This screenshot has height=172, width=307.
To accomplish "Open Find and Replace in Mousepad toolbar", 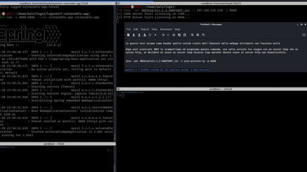I will [198, 35].
